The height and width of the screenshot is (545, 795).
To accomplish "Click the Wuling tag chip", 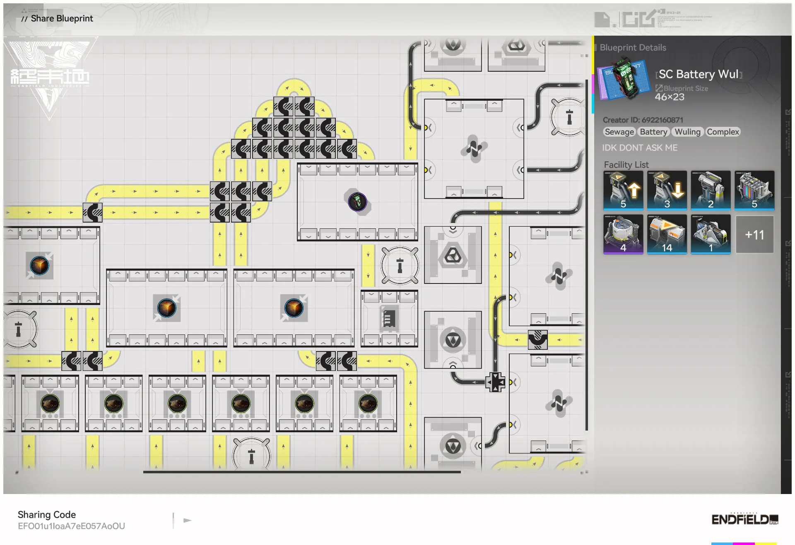I will [687, 132].
